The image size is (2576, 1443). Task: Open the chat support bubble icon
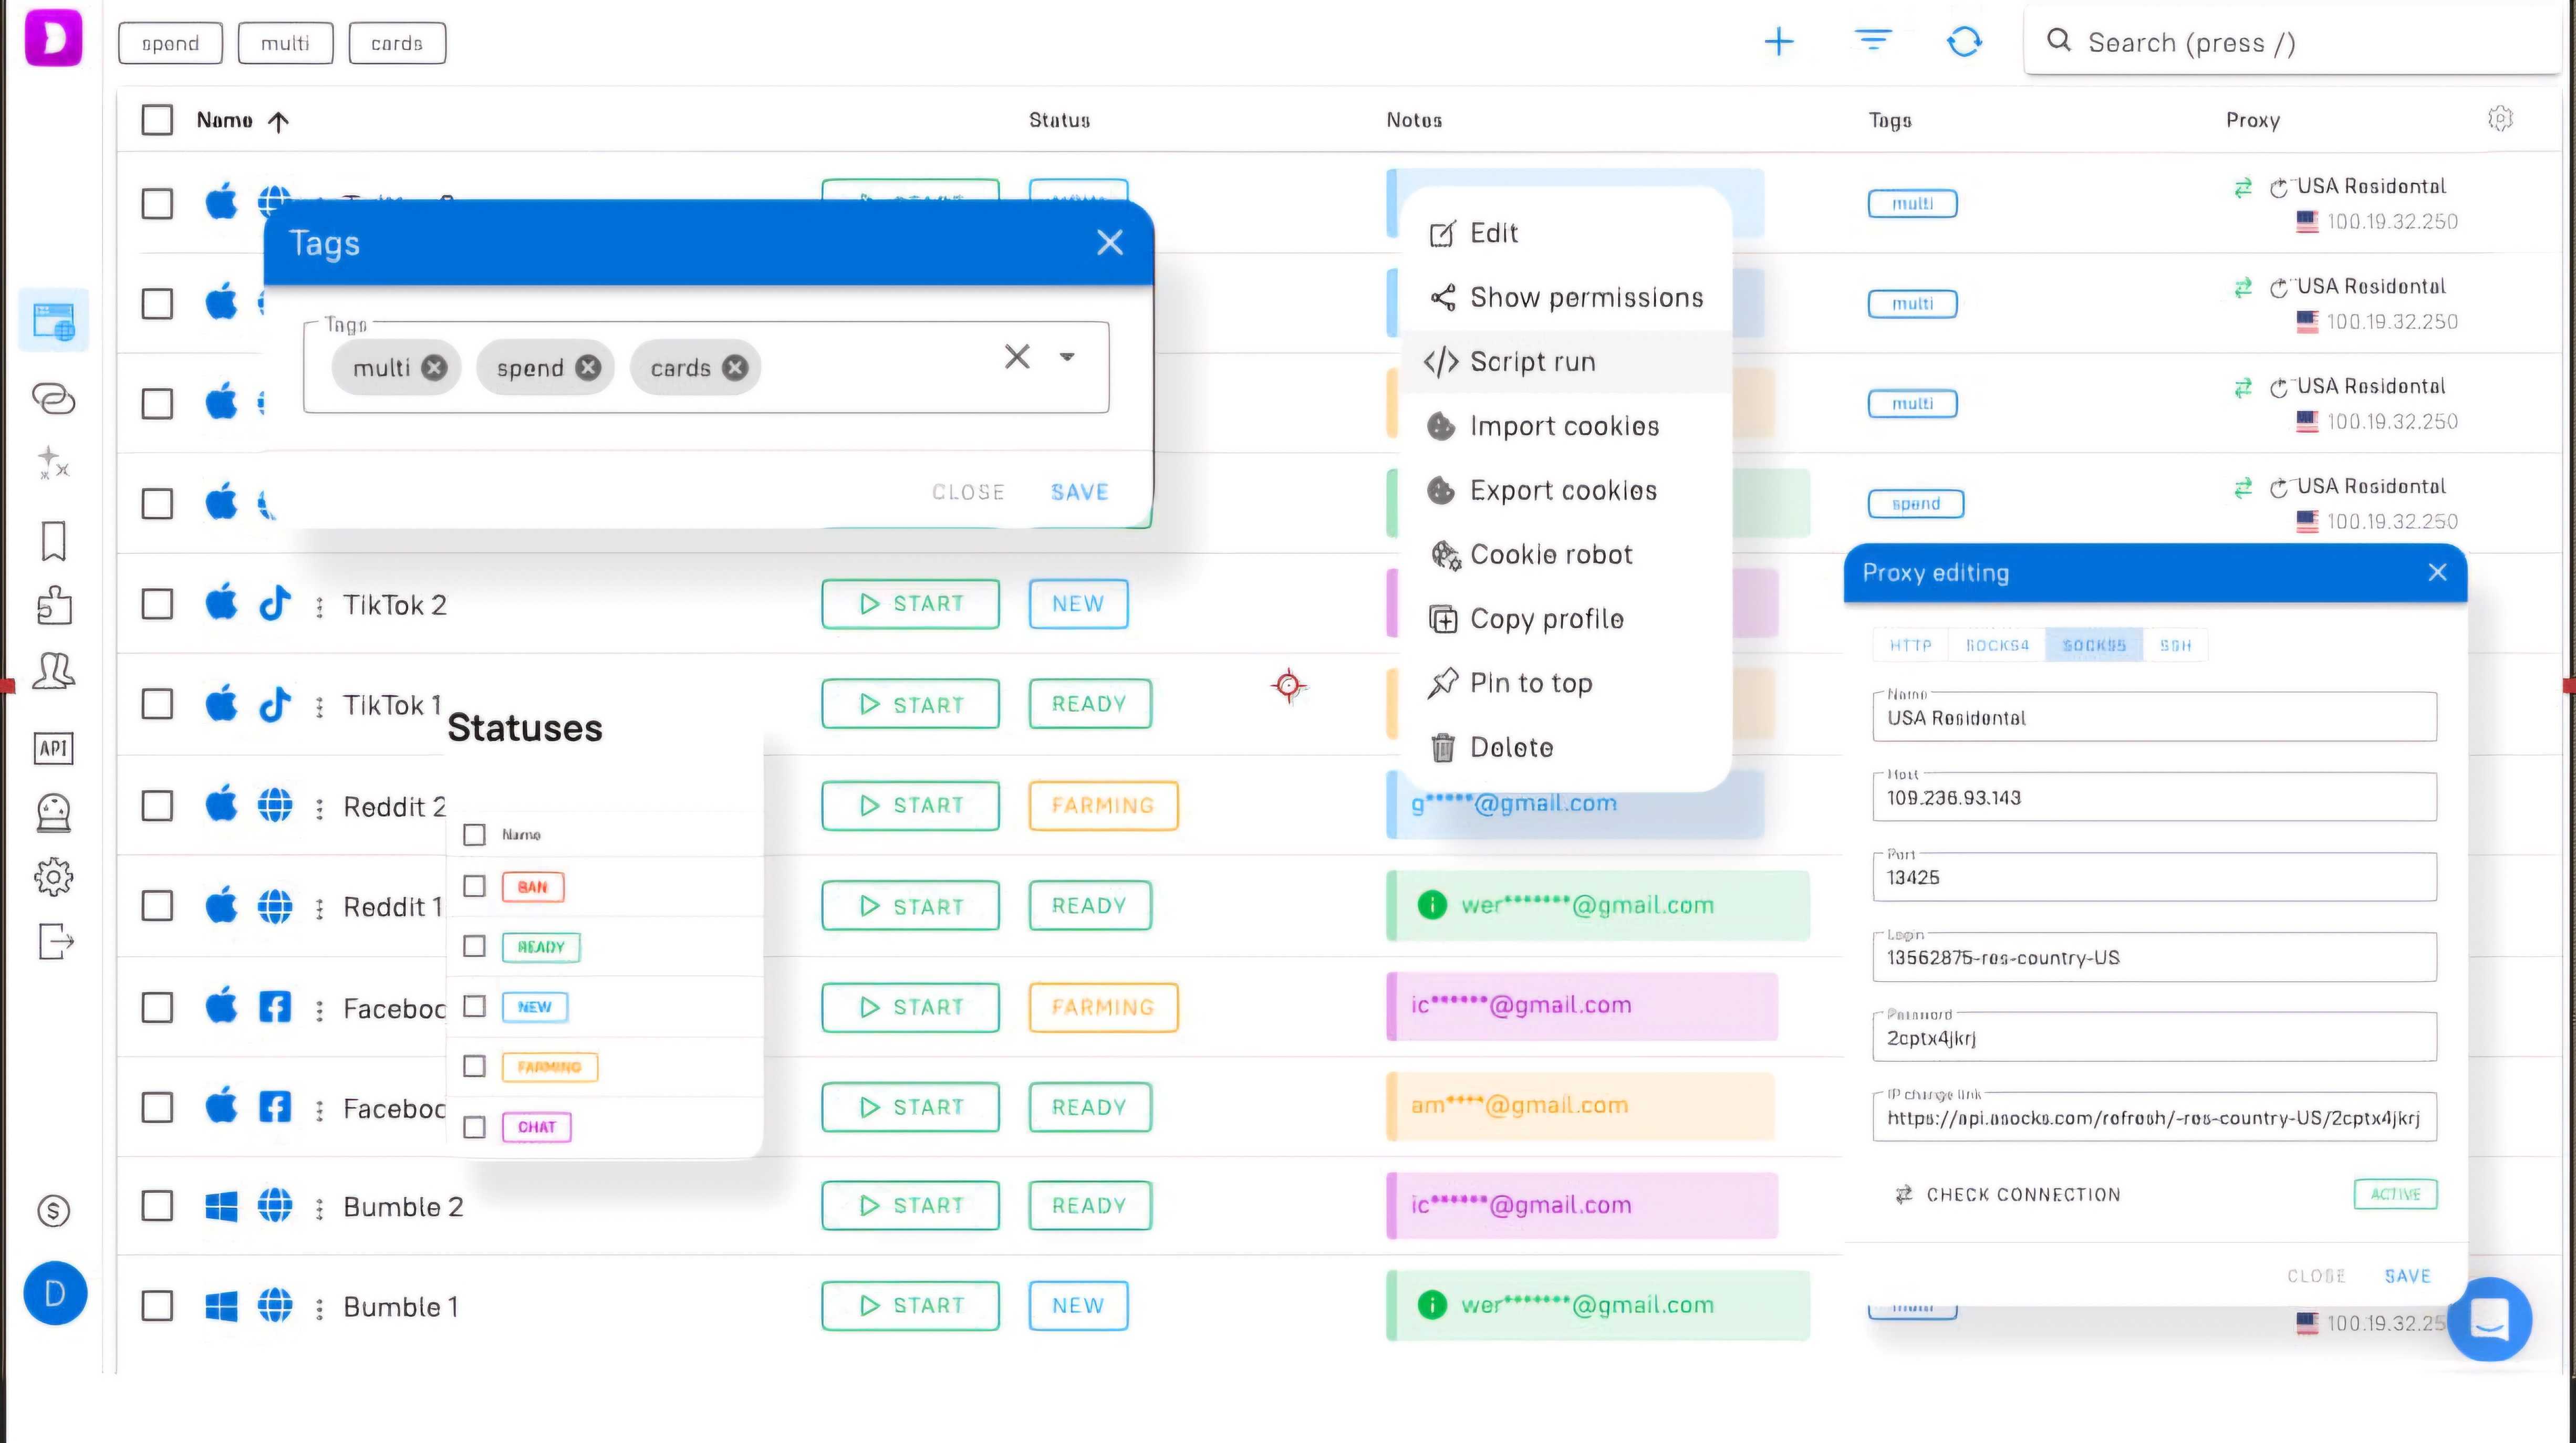pyautogui.click(x=2489, y=1319)
